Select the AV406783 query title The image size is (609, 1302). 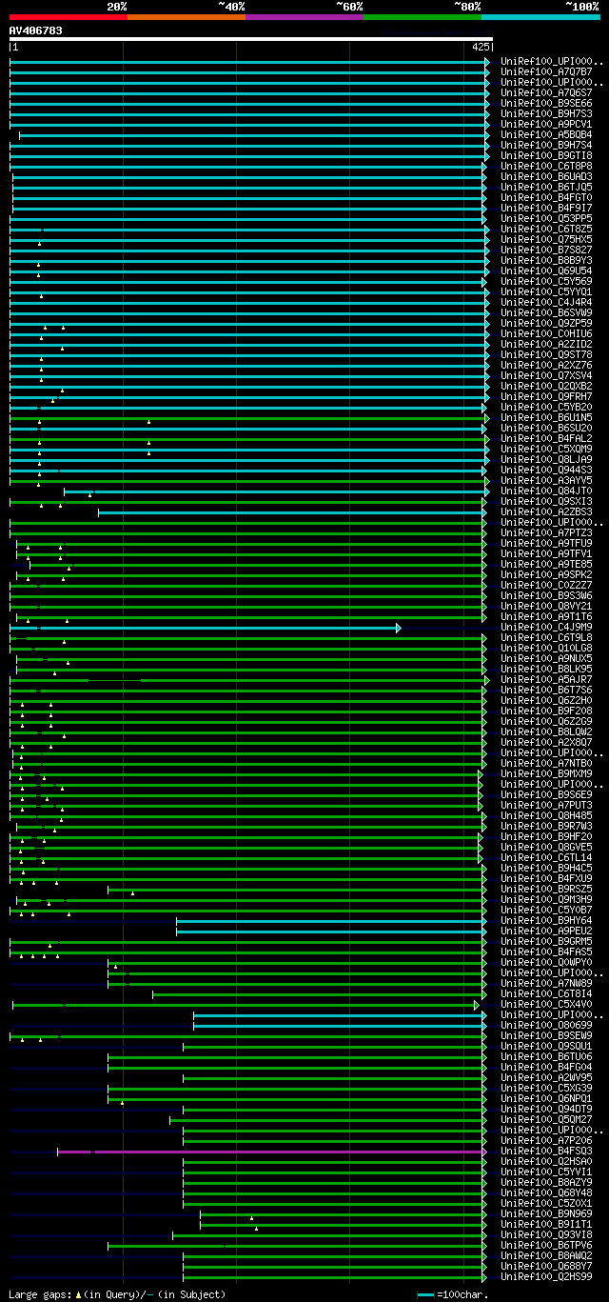(x=36, y=30)
